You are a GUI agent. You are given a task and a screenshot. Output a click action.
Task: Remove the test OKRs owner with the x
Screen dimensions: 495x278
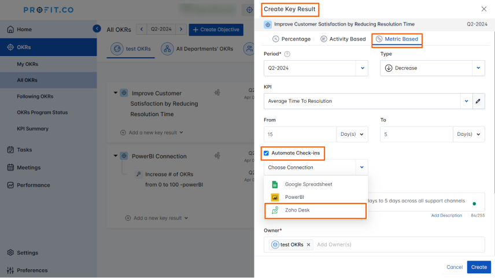[x=308, y=244]
